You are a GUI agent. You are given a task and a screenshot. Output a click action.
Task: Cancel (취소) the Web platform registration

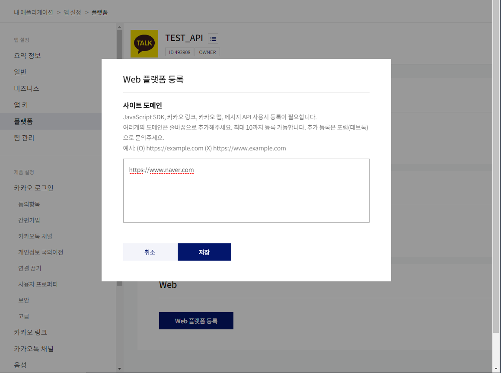(x=150, y=252)
